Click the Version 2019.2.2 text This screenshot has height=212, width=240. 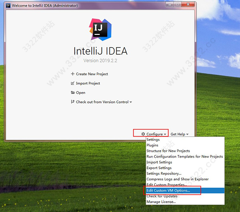[x=100, y=61]
